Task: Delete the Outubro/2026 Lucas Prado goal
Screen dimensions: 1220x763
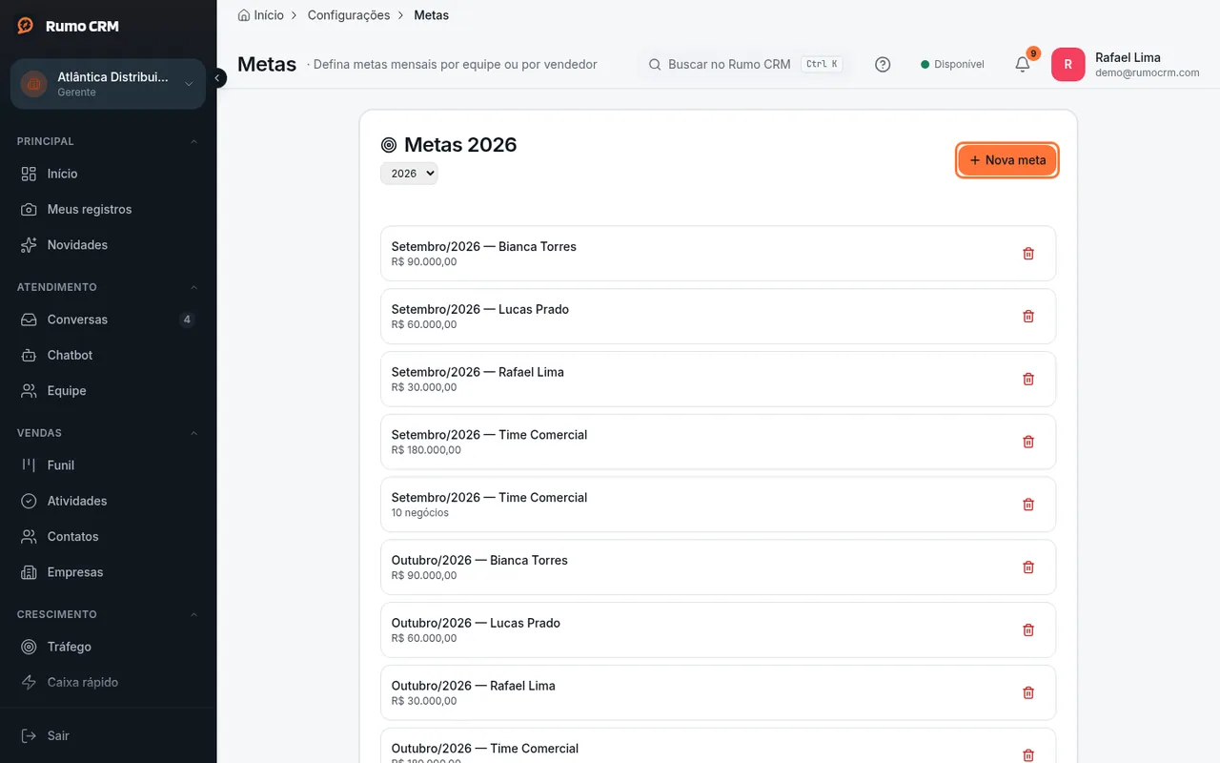Action: pos(1028,629)
